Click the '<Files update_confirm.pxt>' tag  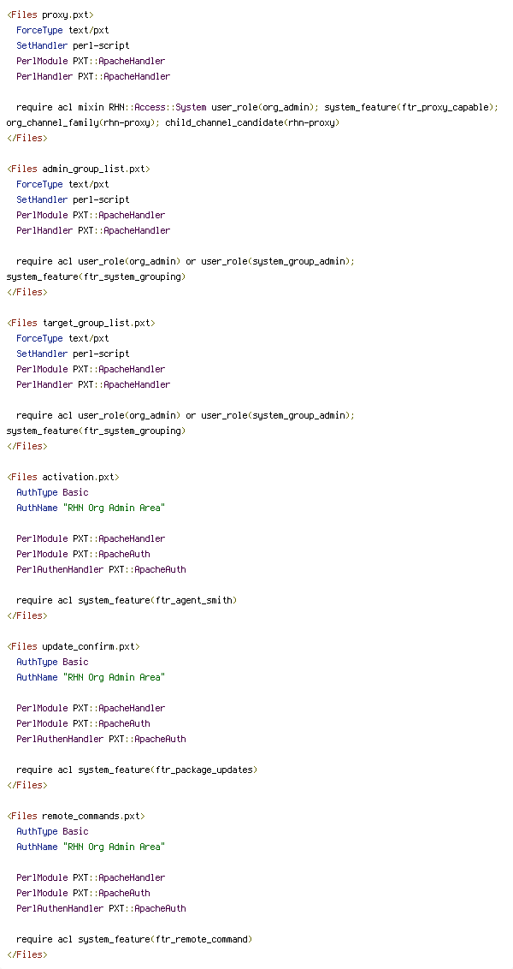73,646
